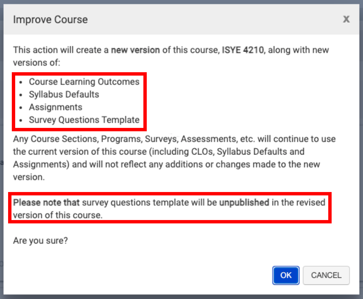Click the bold 'Please note that' text
Screen dimensions: 363x299
click(46, 202)
